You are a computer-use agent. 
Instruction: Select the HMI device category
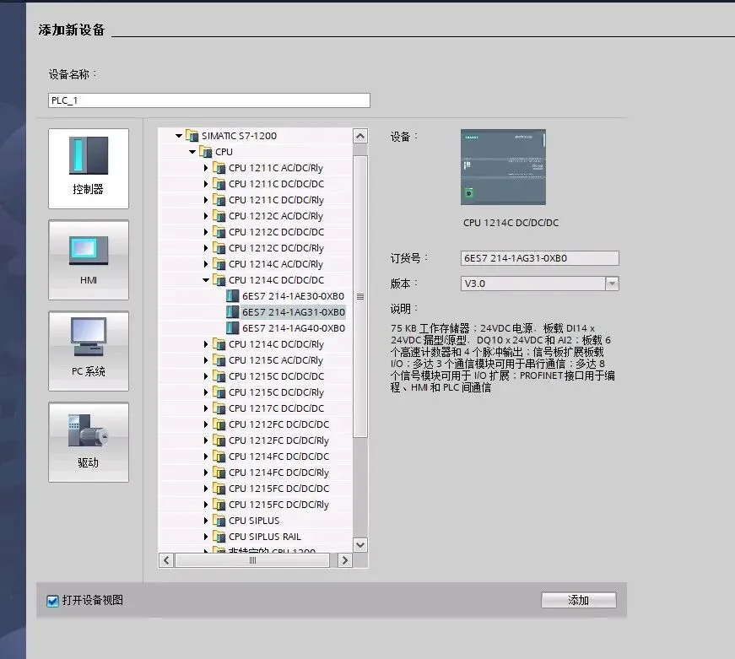coord(88,260)
